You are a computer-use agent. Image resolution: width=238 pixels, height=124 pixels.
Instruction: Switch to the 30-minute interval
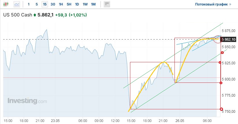(53, 4)
